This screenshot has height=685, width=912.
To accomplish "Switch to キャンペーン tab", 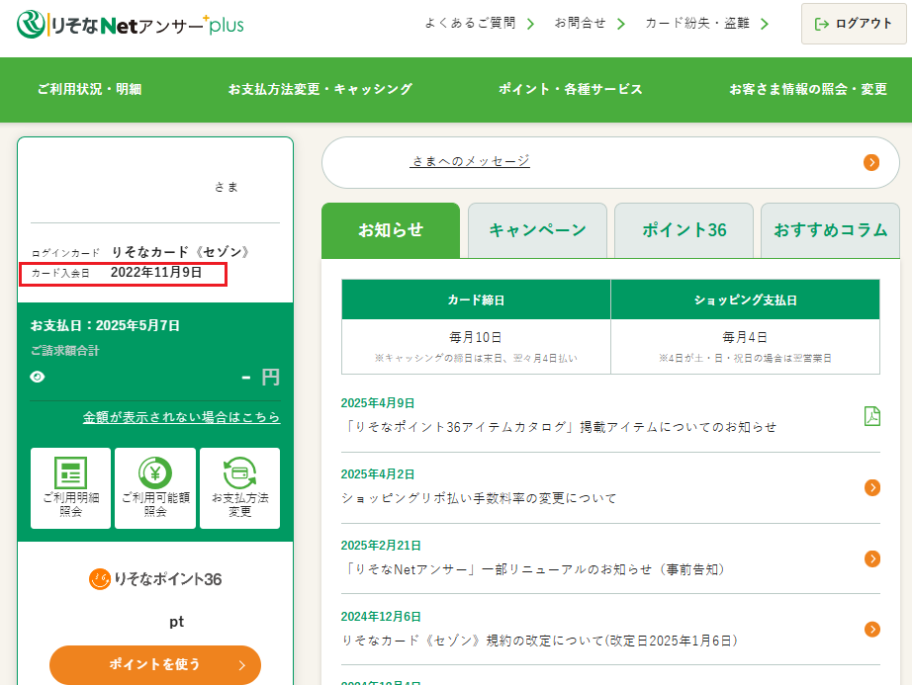I will pos(537,230).
